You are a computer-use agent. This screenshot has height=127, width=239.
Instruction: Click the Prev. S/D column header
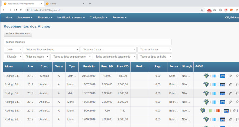(x=107, y=66)
